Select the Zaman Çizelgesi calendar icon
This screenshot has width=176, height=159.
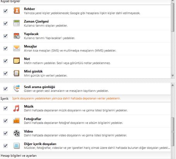point(17,23)
